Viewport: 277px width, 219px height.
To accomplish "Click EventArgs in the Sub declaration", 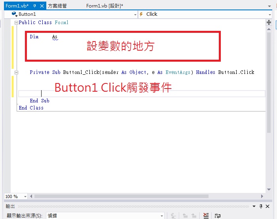I will (178, 72).
